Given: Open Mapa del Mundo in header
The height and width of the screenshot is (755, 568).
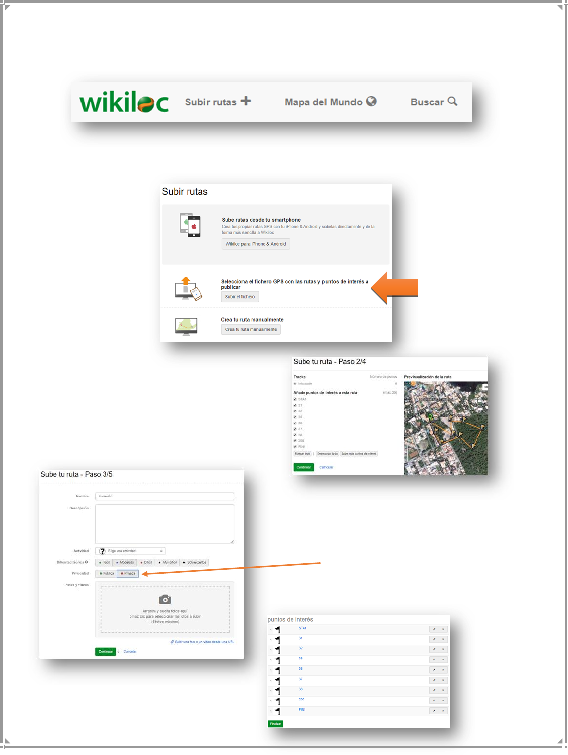Looking at the screenshot, I should [x=331, y=102].
